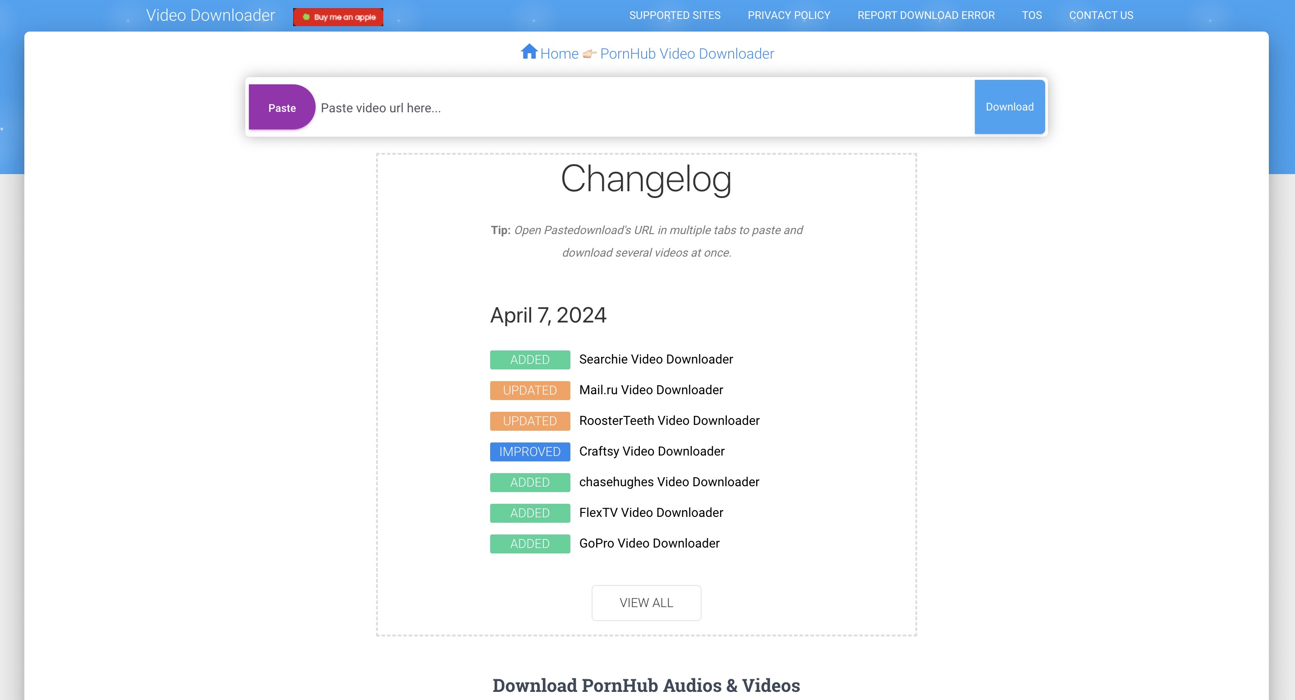1295x700 pixels.
Task: Click the apple icon in the red banner
Action: 306,16
